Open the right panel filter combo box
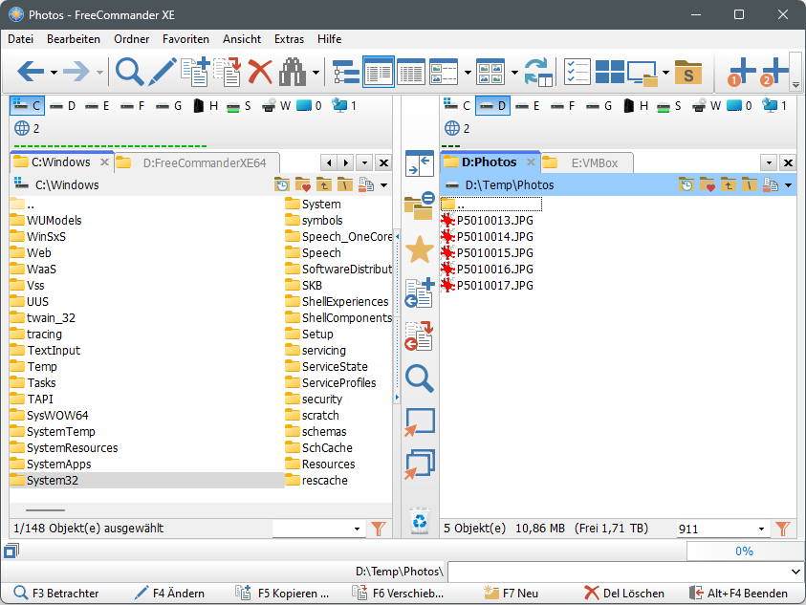 pos(762,529)
